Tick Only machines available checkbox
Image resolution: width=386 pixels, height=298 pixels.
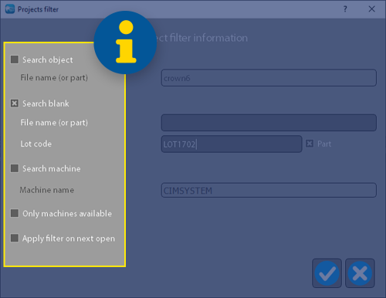(x=15, y=213)
